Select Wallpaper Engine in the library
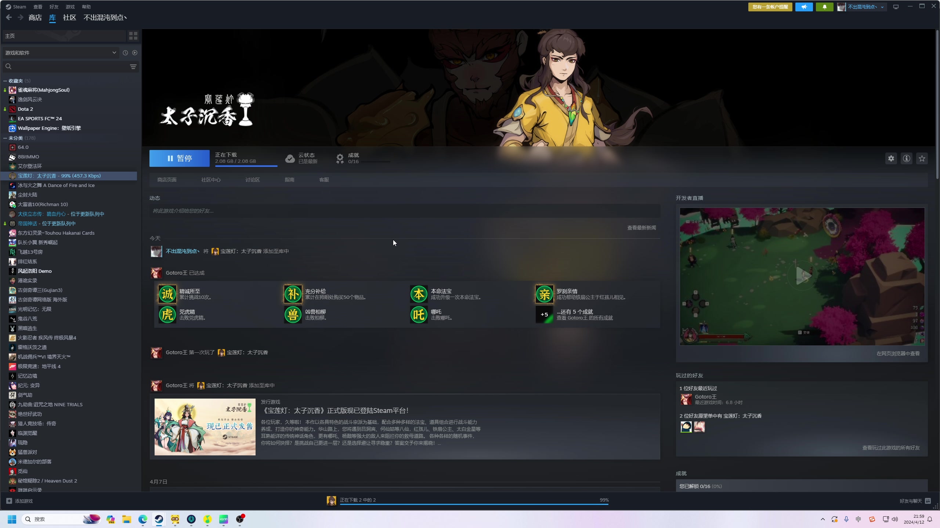 click(x=49, y=128)
